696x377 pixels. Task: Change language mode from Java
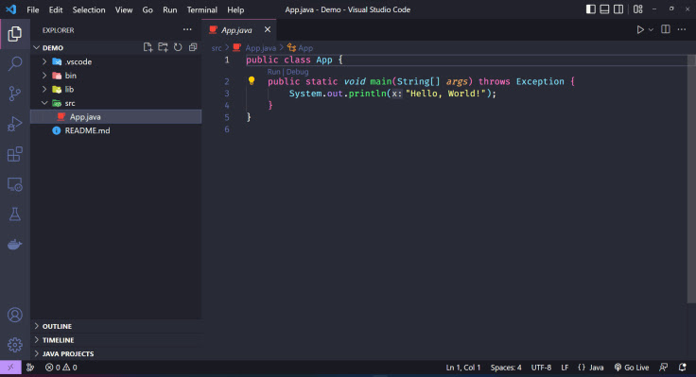596,368
